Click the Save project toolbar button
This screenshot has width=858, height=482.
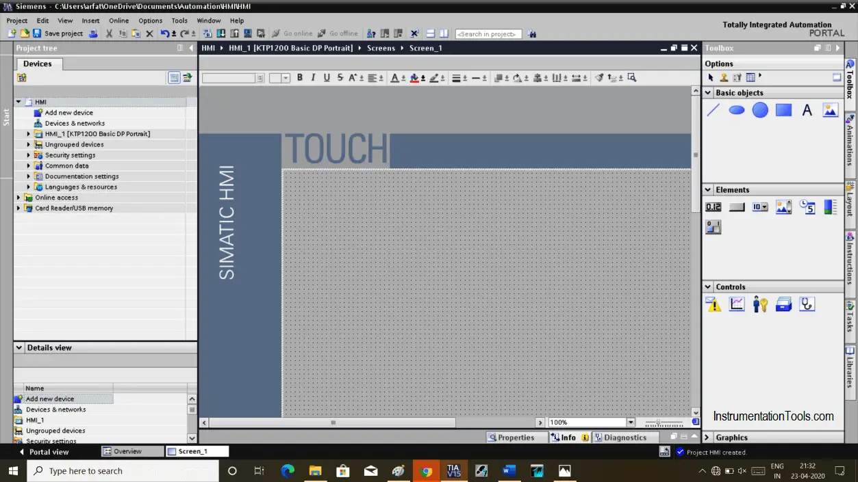pos(58,34)
